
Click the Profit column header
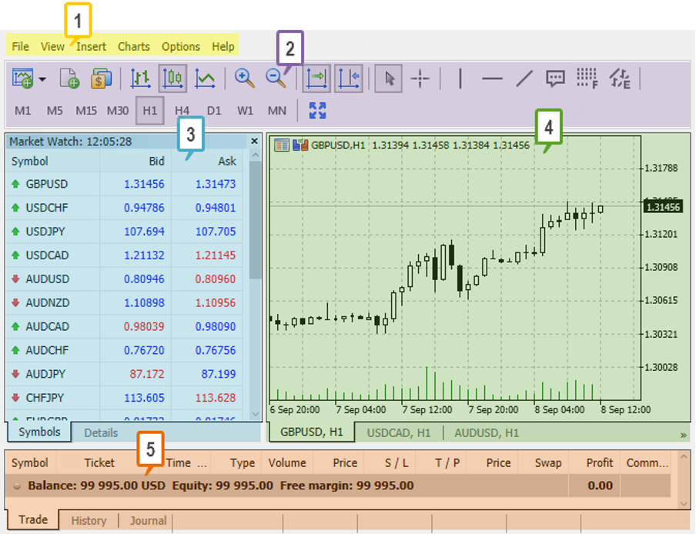click(x=599, y=462)
